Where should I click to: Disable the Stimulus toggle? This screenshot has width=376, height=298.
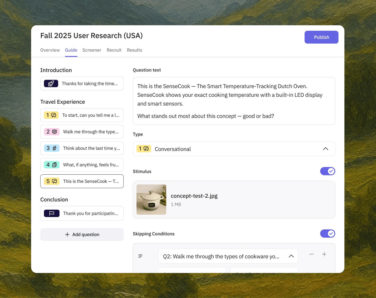click(x=328, y=171)
